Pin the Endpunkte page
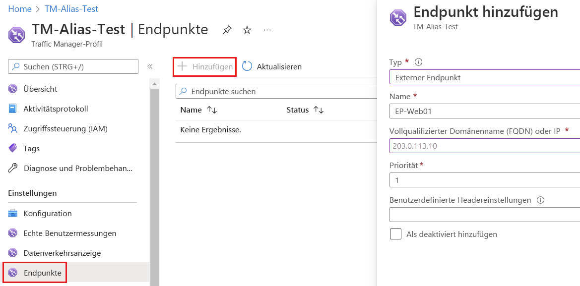Viewport: 580px width, 286px height. 227,30
